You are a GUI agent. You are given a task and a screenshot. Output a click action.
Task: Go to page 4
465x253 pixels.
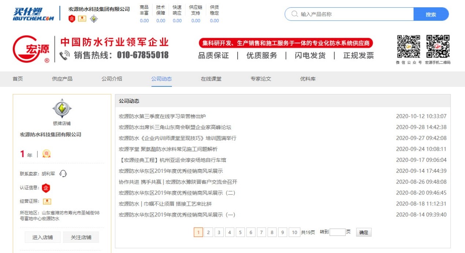[x=230, y=232]
